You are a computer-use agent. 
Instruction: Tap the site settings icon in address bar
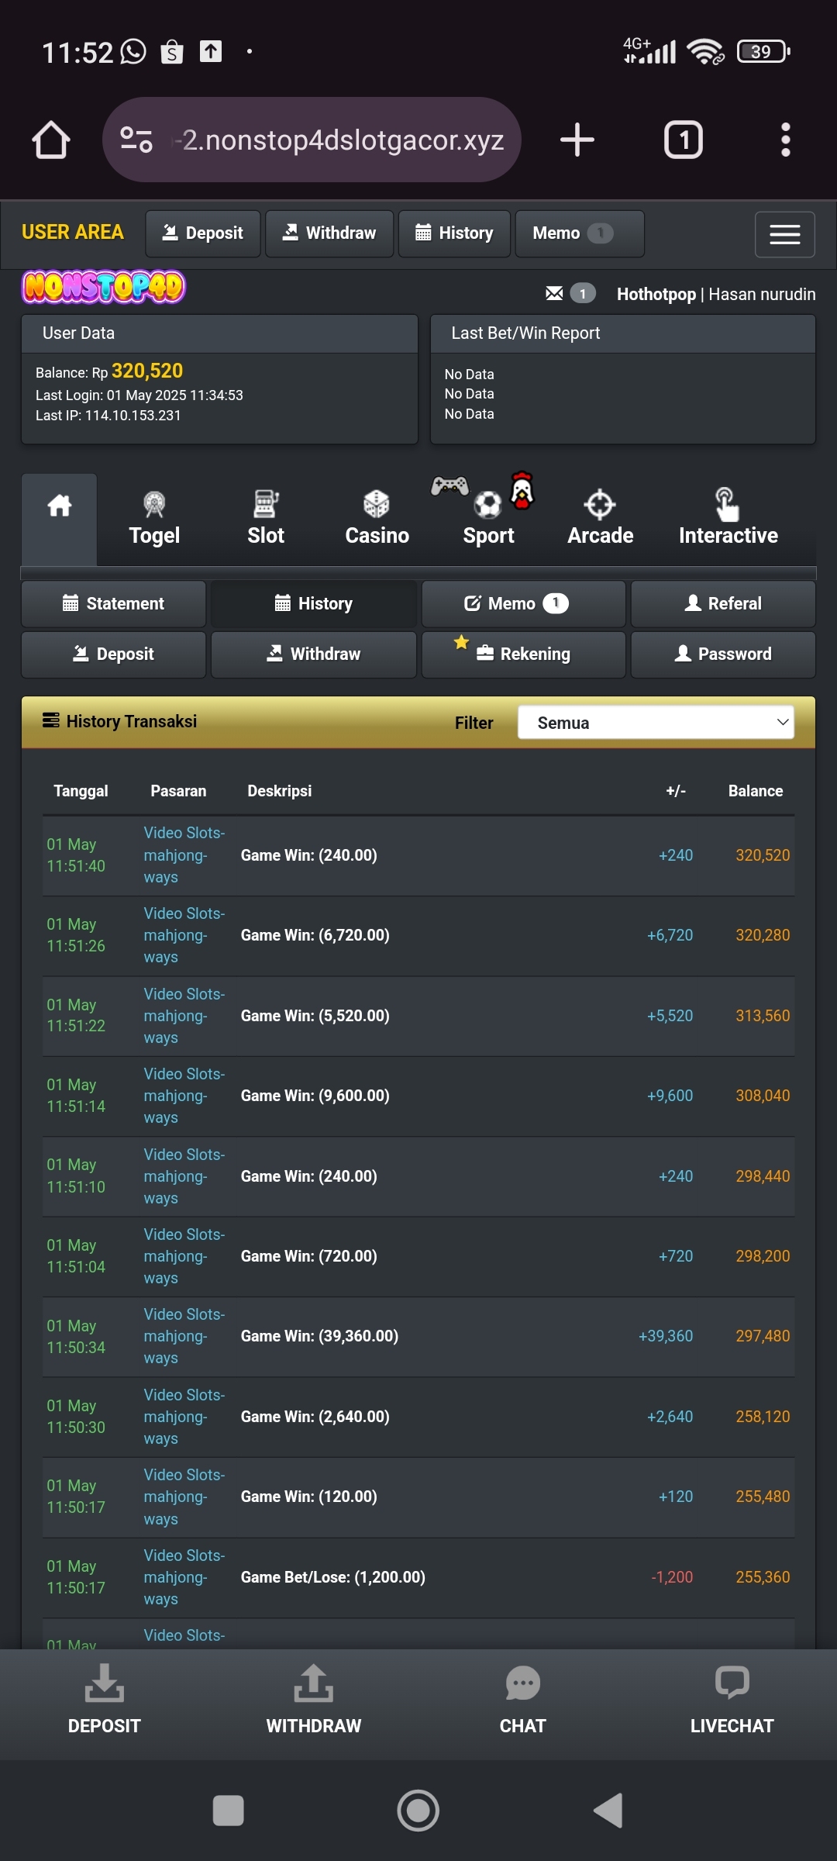[x=136, y=140]
